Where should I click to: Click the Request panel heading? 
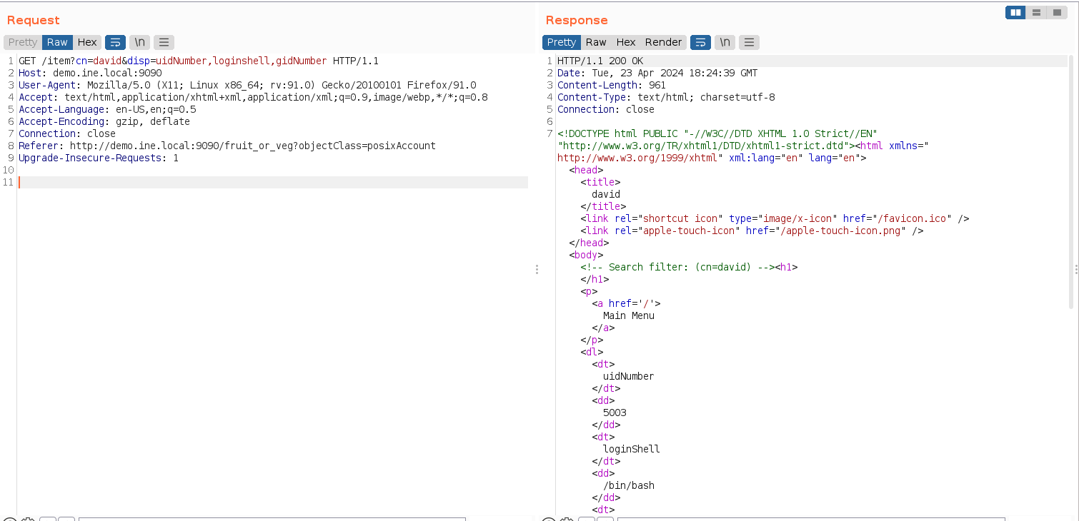(34, 20)
